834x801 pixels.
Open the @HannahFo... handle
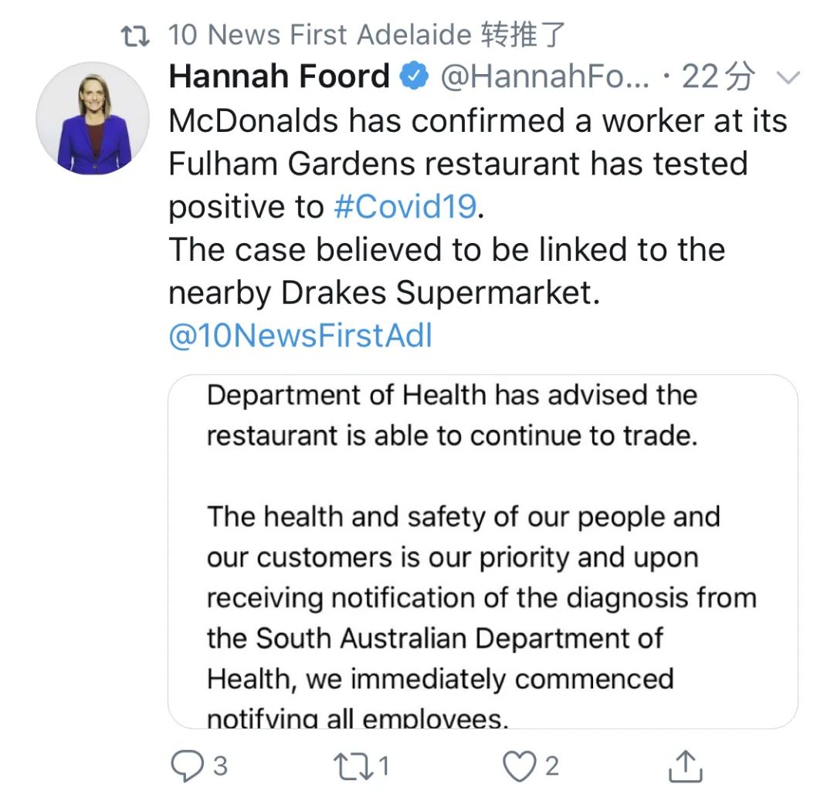545,76
